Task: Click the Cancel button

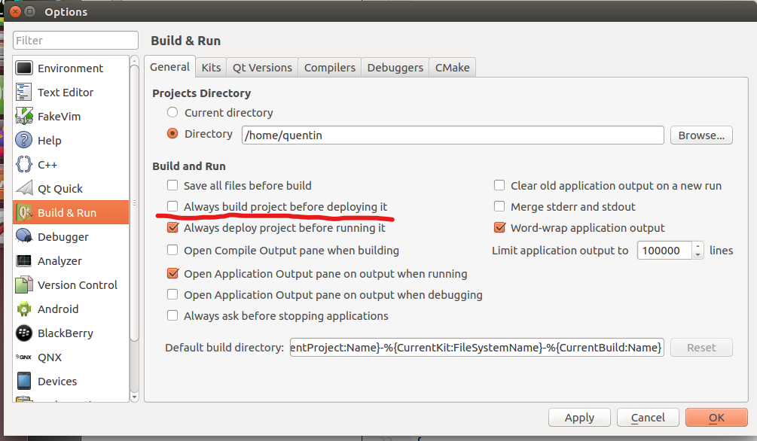Action: tap(648, 418)
